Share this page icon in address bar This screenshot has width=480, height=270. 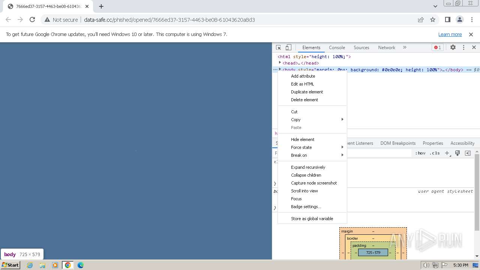tap(421, 20)
